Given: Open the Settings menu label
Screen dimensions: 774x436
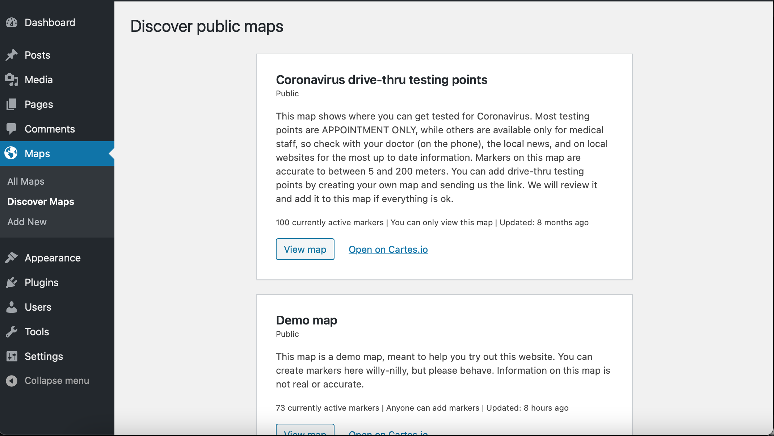Looking at the screenshot, I should pyautogui.click(x=44, y=356).
